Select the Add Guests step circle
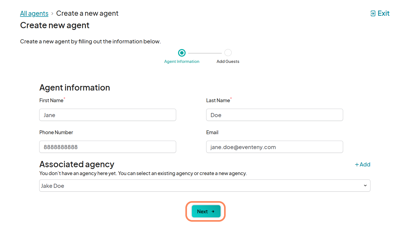The width and height of the screenshot is (404, 232). (228, 53)
